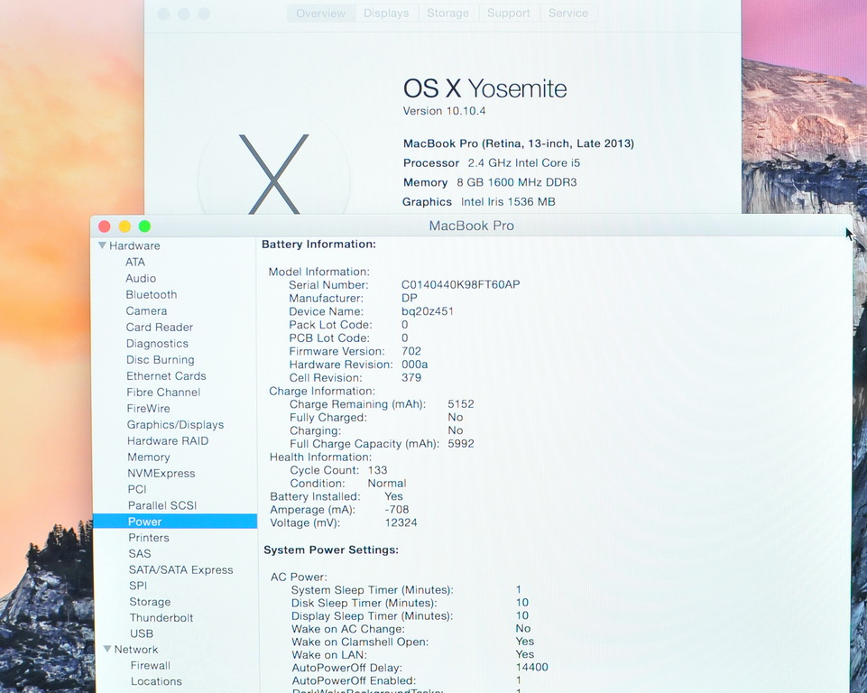Viewport: 867px width, 693px height.
Task: Select USB in the sidebar
Action: 142,633
